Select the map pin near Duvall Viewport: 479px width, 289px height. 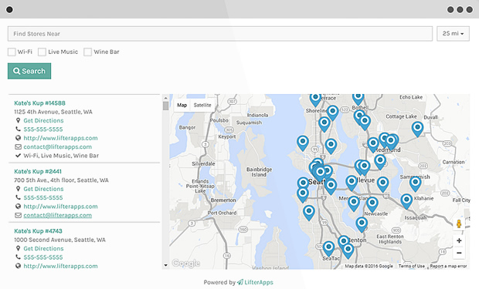(x=417, y=128)
